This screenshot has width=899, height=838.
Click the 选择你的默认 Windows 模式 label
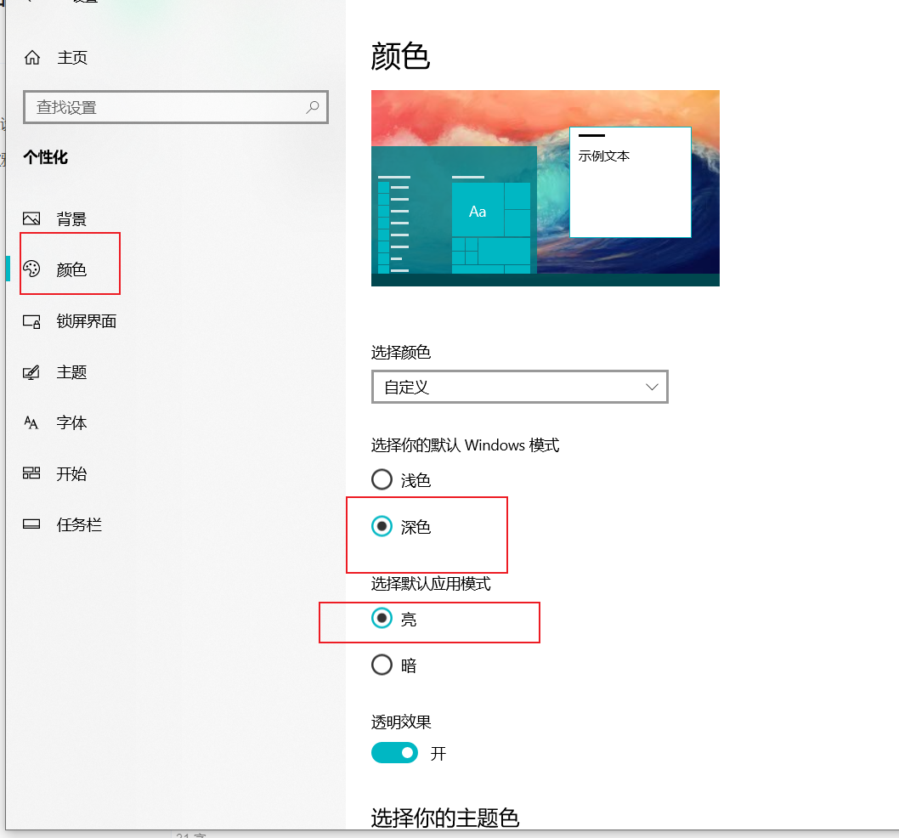pos(465,445)
